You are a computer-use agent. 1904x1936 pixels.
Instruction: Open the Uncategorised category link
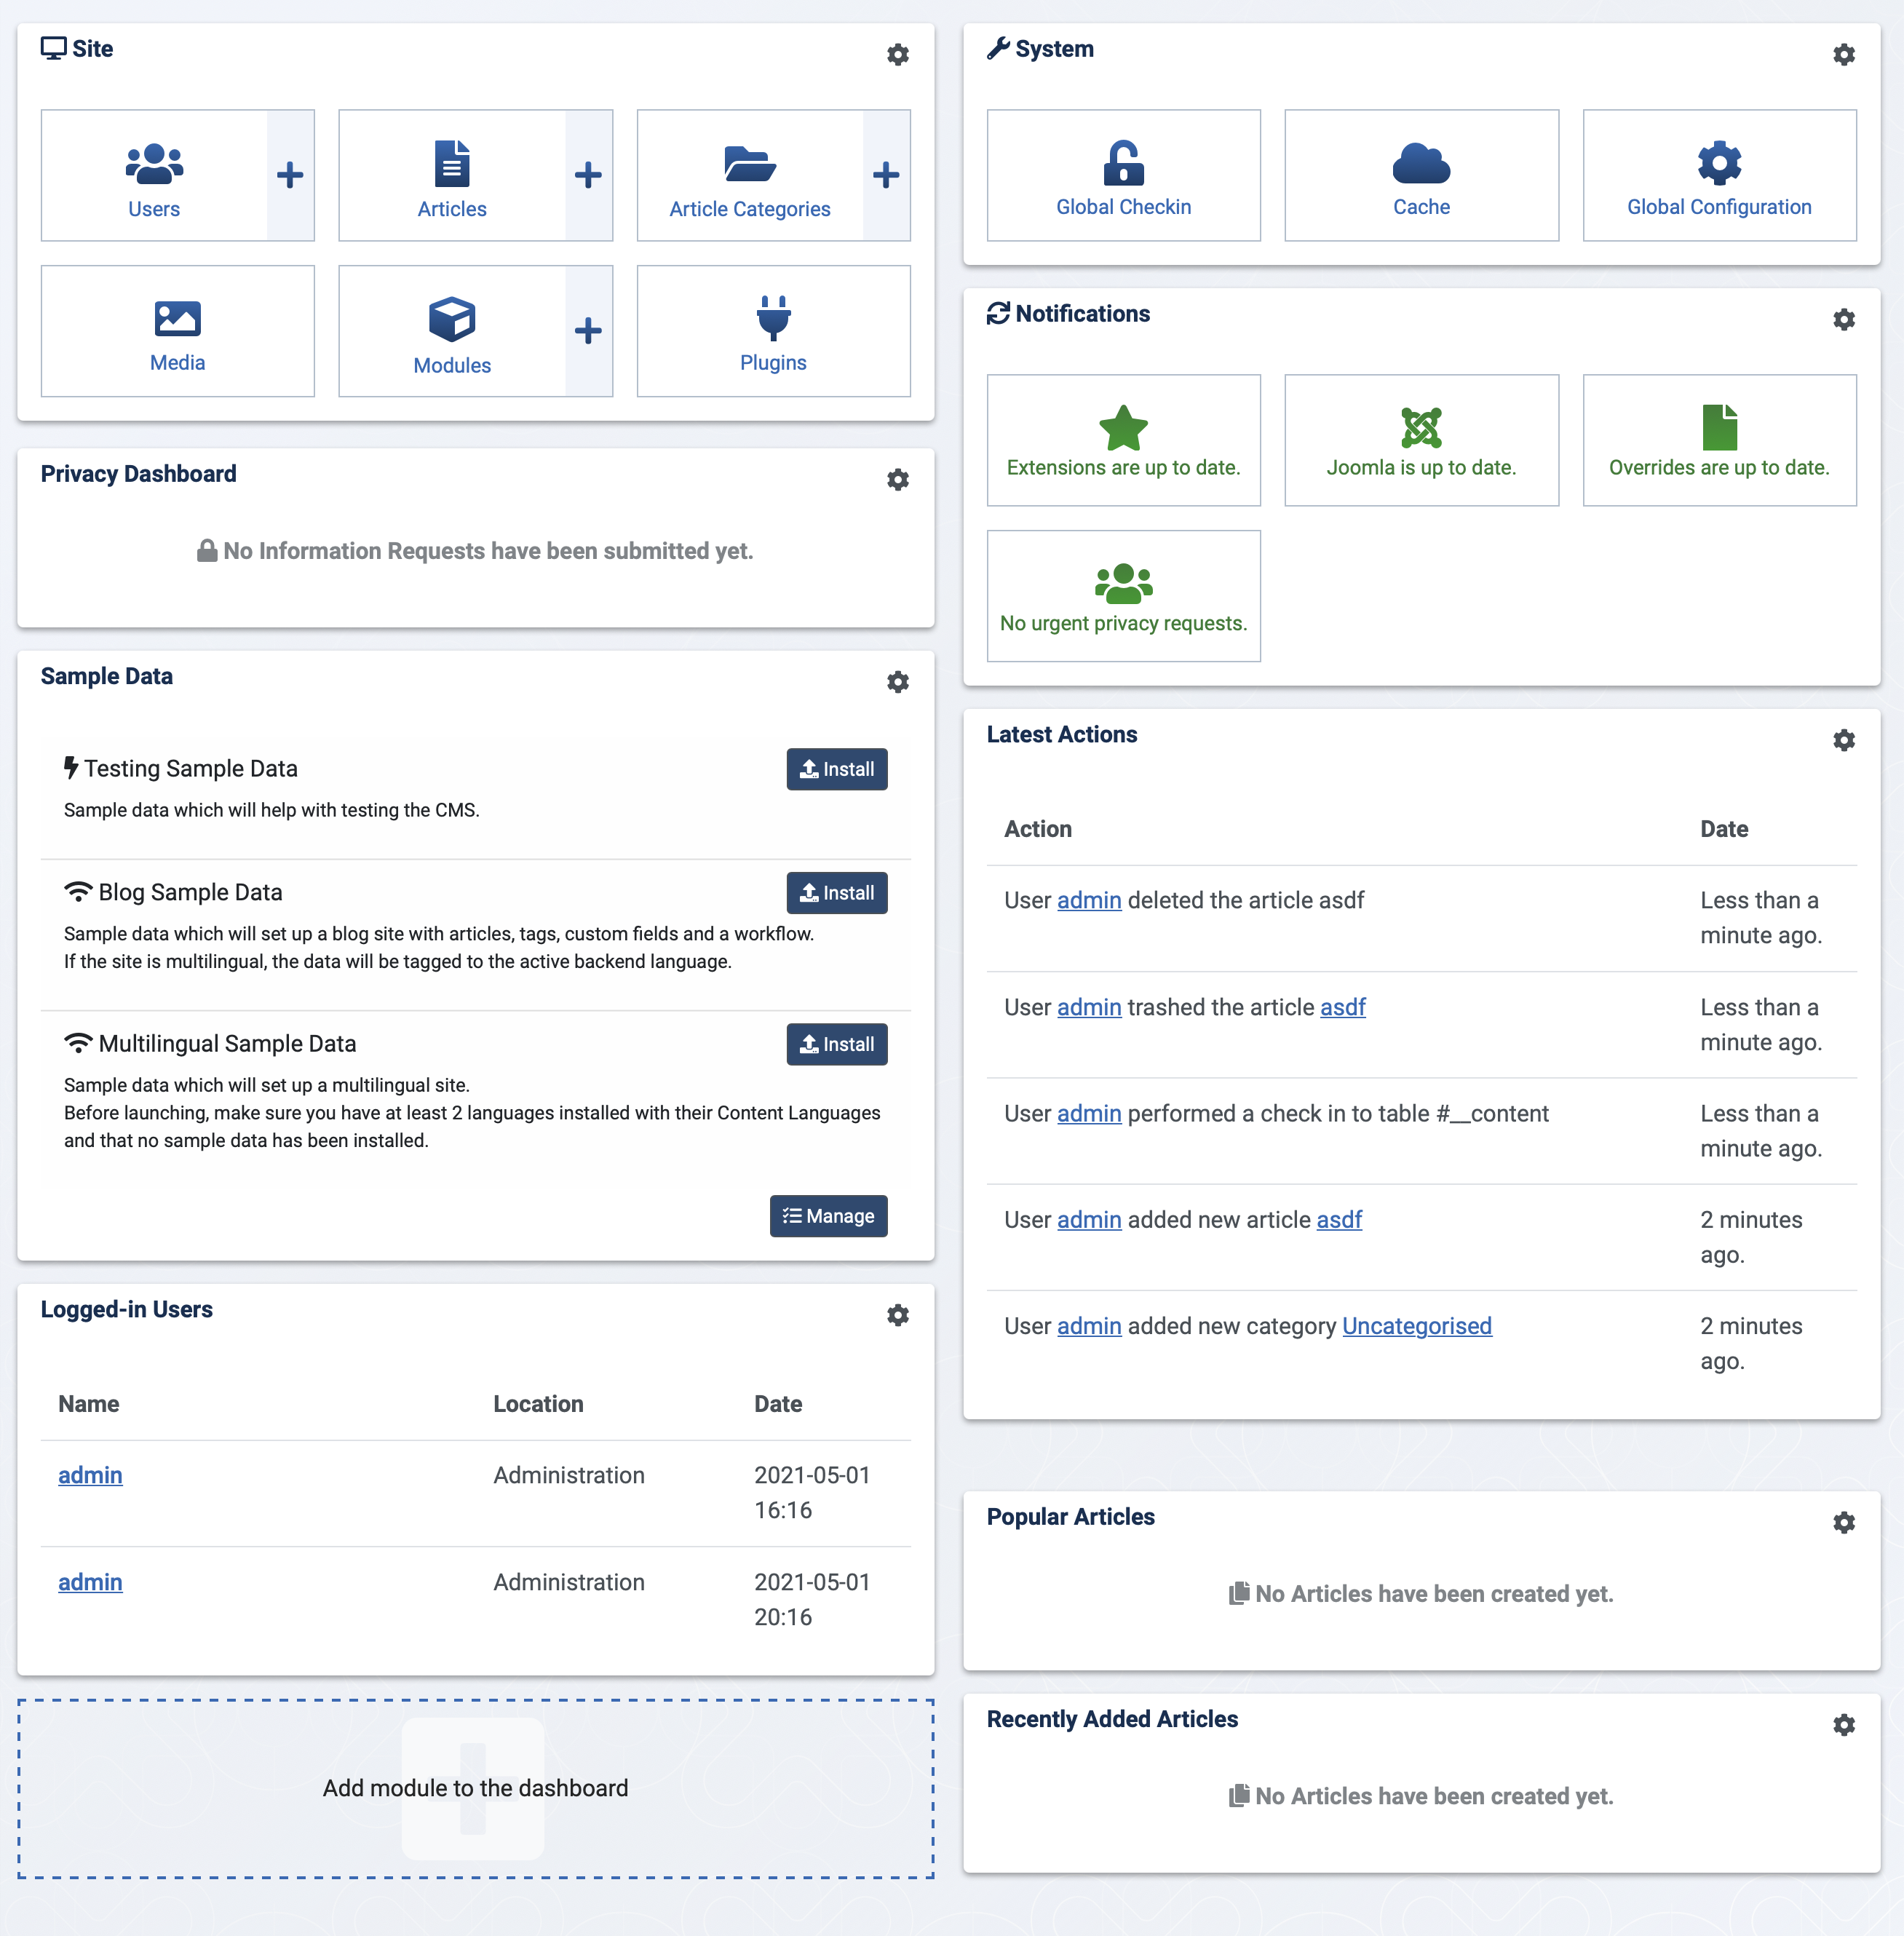click(1417, 1326)
